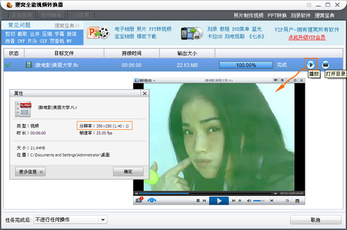Image resolution: width=347 pixels, height=230 pixels.
Task: Open the 照片制作视频 menu item
Action: [249, 16]
